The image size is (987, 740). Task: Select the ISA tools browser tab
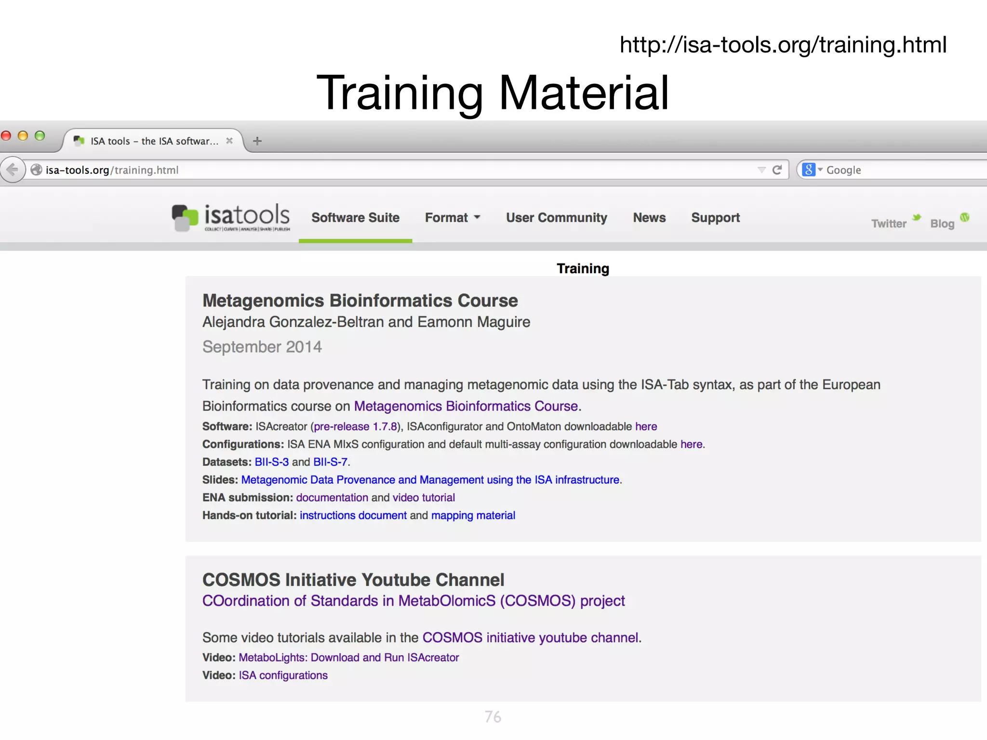(153, 141)
